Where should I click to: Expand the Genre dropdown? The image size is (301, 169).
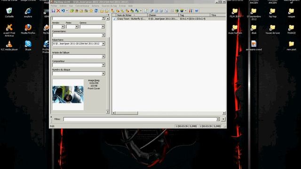click(x=103, y=27)
